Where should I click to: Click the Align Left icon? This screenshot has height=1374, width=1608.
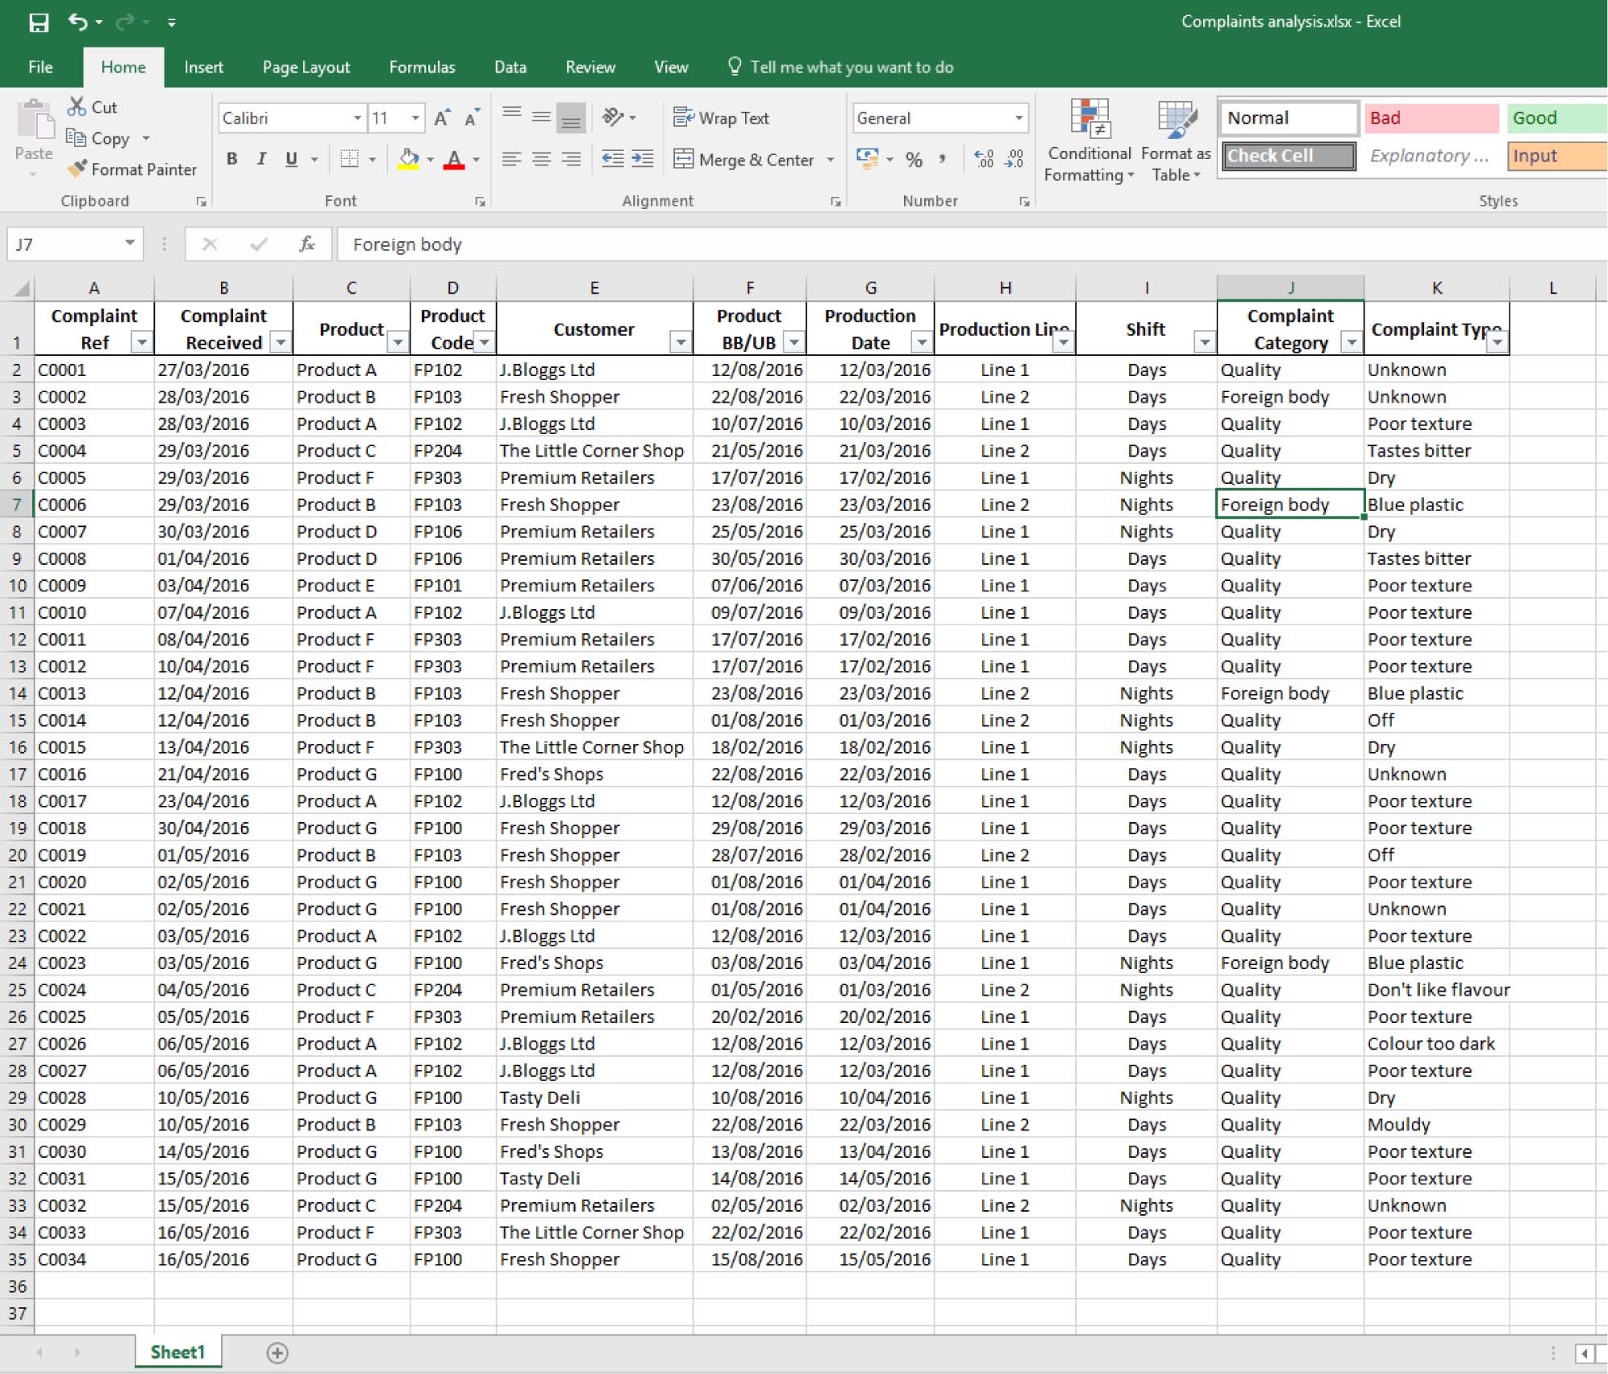[x=511, y=159]
